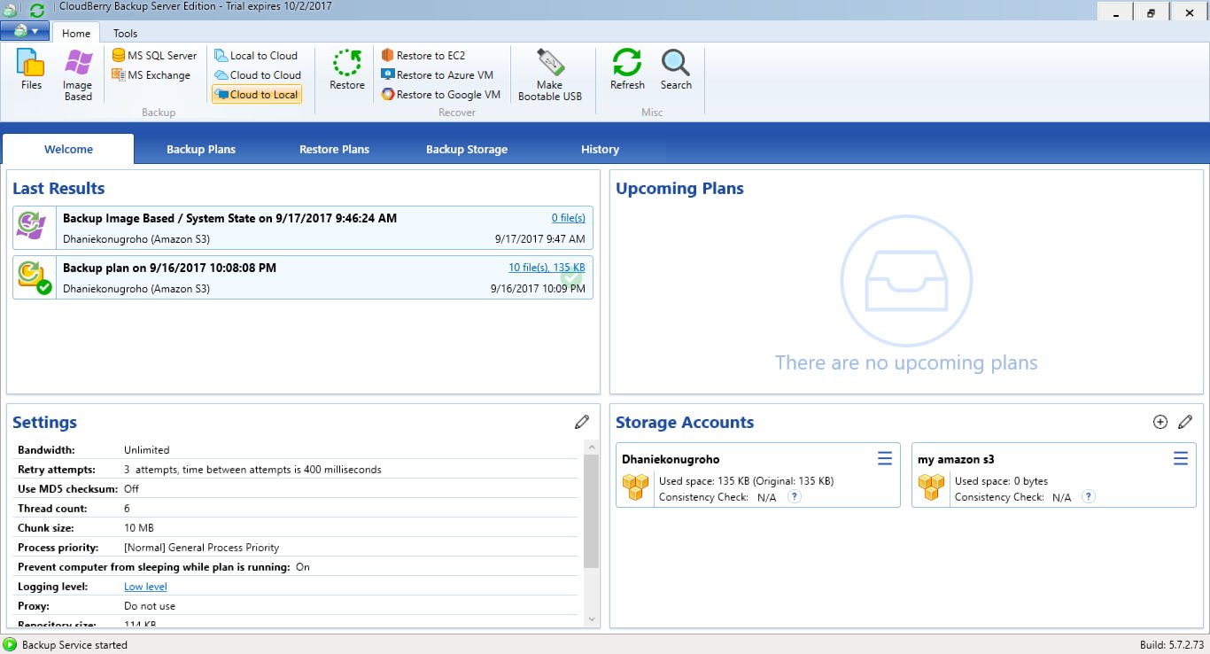
Task: Start an Image Based backup
Action: (78, 74)
